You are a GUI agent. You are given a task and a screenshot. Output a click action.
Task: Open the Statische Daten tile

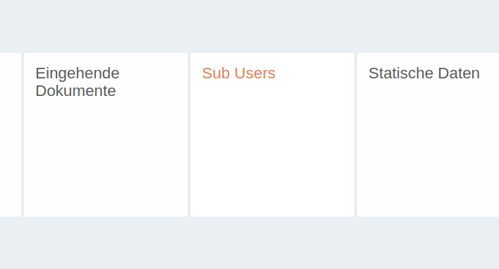(x=428, y=135)
